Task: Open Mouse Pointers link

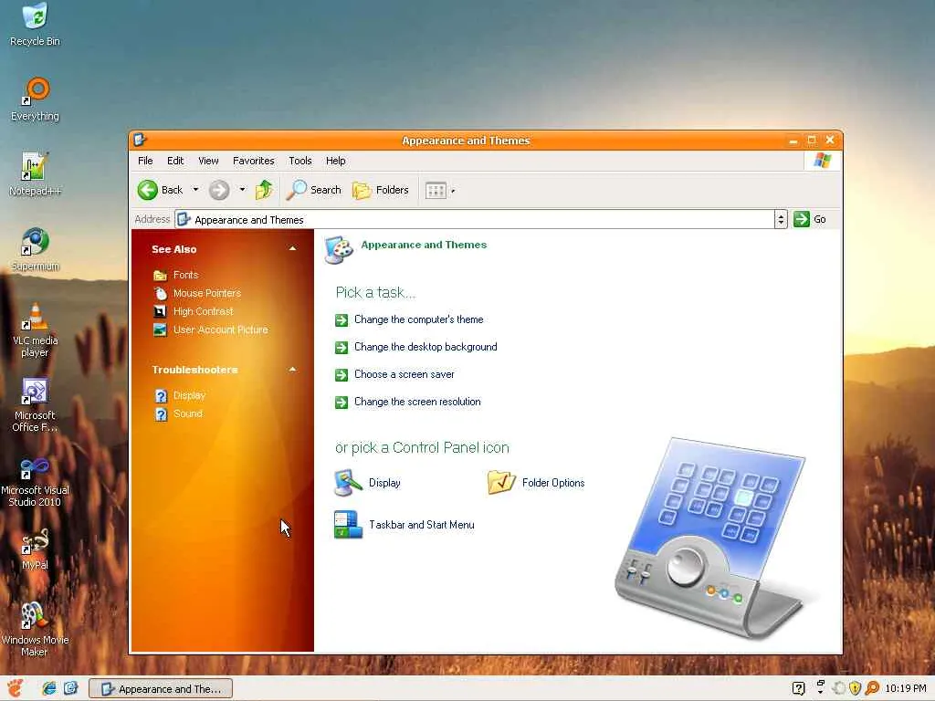Action: (x=207, y=293)
